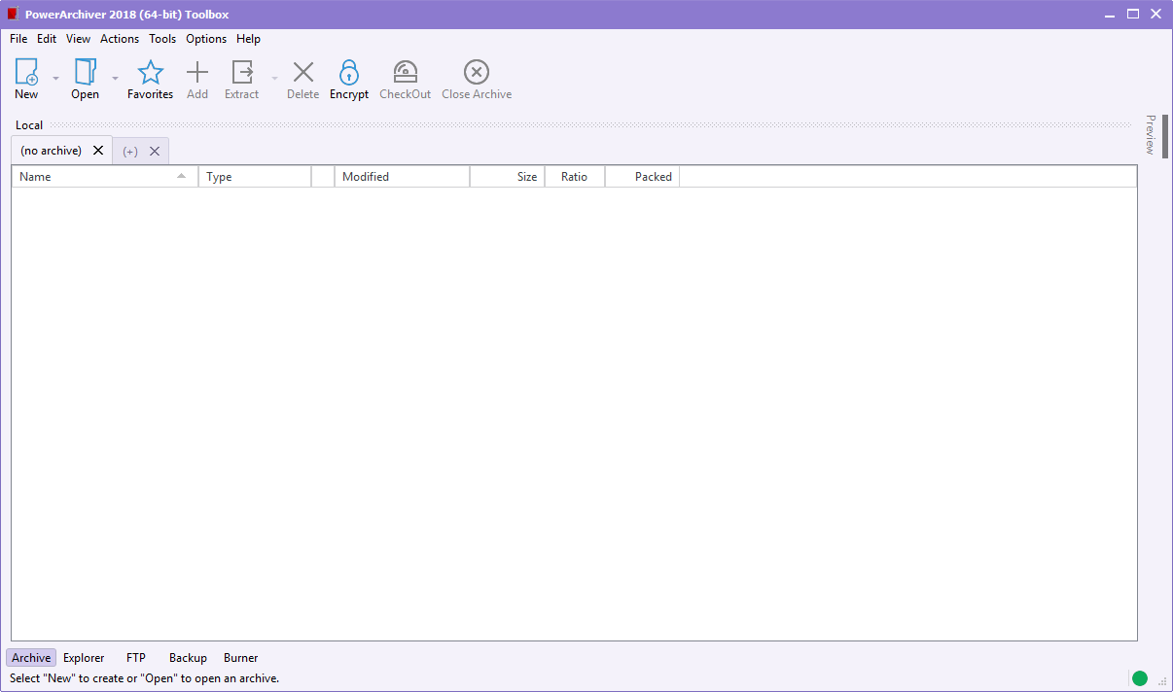The height and width of the screenshot is (692, 1173).
Task: Click the New archive toolbar icon
Action: click(x=26, y=73)
